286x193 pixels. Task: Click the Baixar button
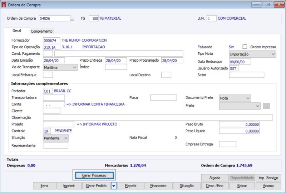pyautogui.click(x=242, y=186)
